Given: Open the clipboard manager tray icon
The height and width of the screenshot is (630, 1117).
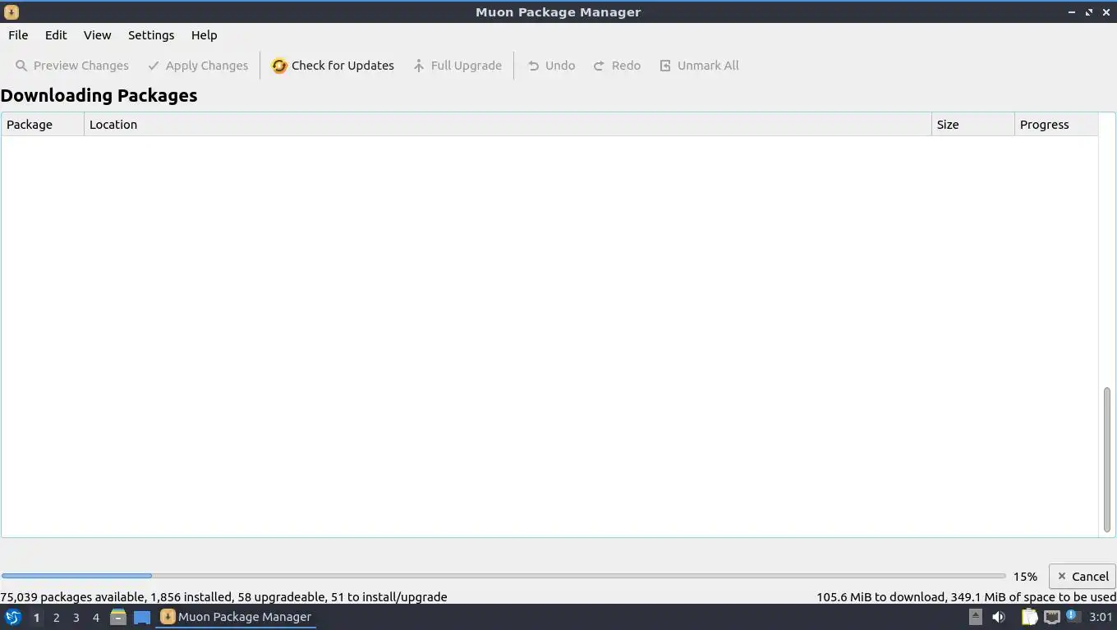Looking at the screenshot, I should [x=1029, y=617].
